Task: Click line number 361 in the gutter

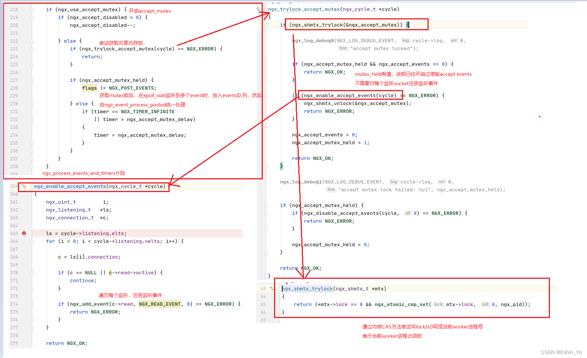Action: tap(14, 202)
